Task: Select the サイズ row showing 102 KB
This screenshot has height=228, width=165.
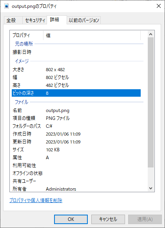Action: point(76,150)
